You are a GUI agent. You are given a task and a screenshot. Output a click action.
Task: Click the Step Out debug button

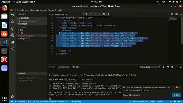click(x=100, y=14)
